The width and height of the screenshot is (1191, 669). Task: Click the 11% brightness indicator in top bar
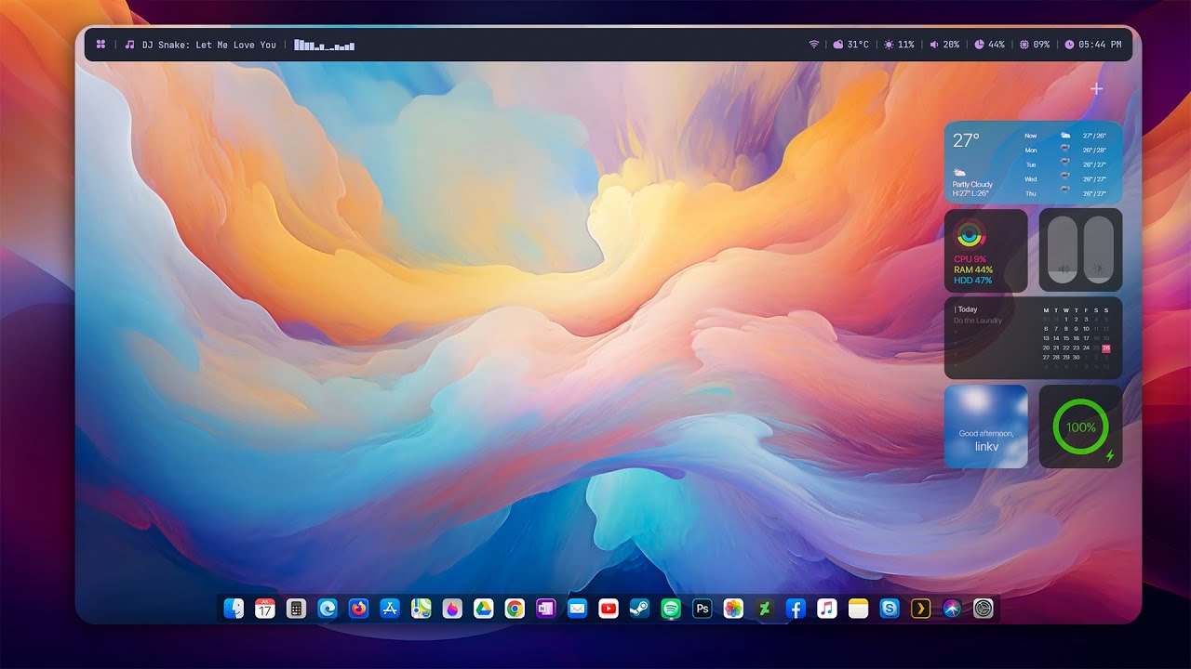(x=900, y=45)
